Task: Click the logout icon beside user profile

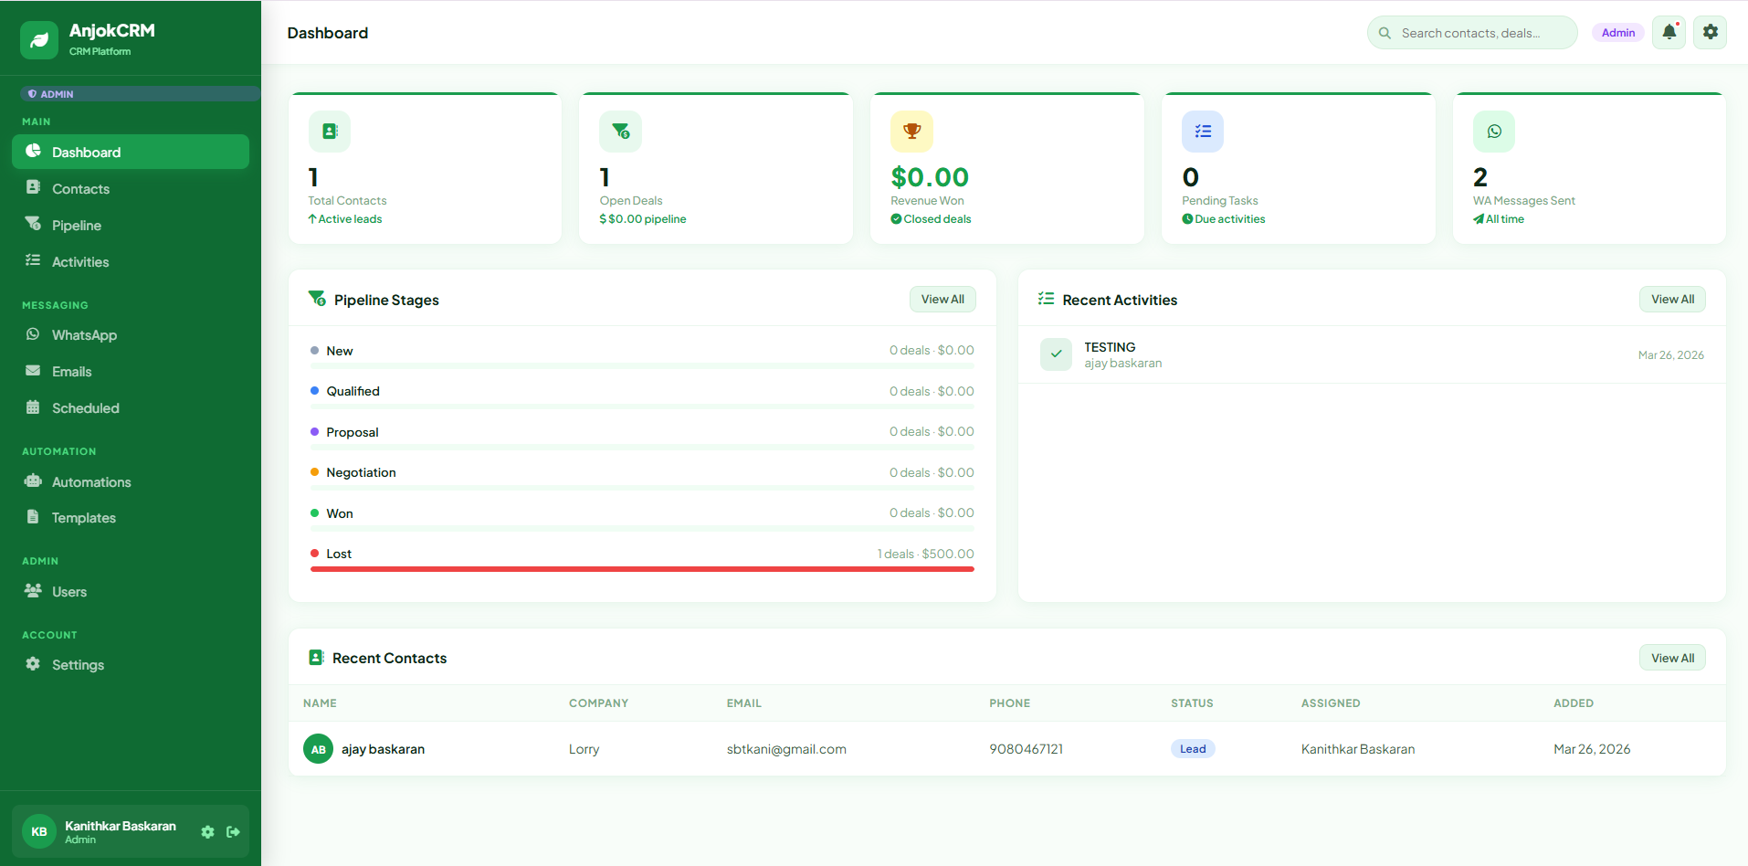Action: 233,832
